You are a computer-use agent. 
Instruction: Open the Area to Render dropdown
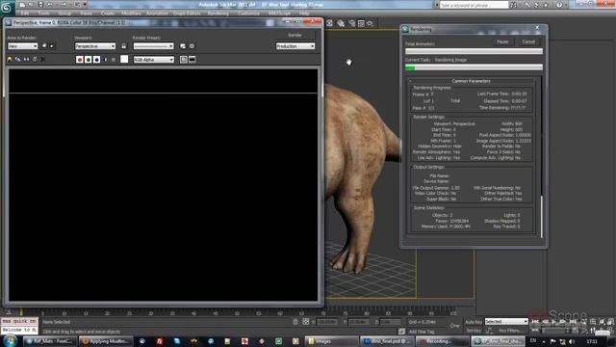[22, 46]
